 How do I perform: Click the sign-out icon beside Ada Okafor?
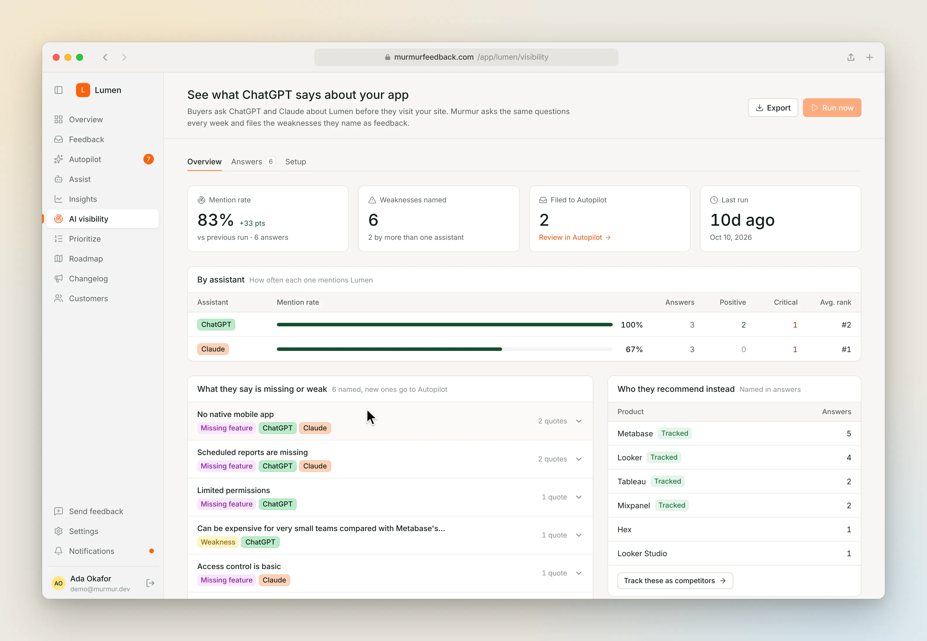150,583
